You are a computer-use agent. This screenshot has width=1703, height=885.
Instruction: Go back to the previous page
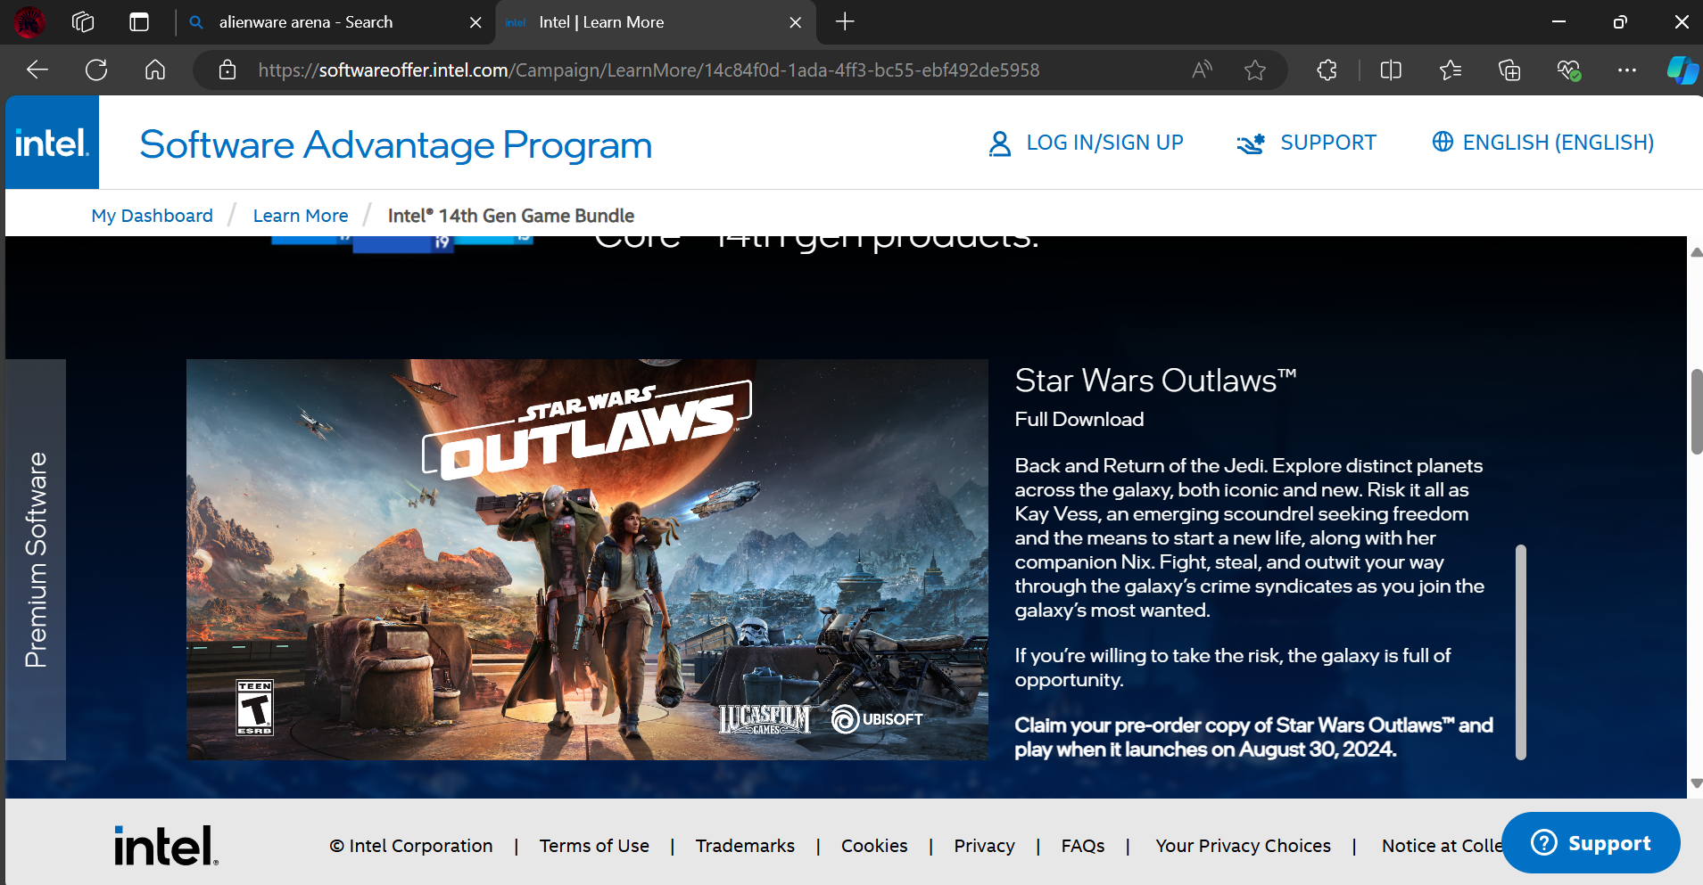[x=37, y=70]
